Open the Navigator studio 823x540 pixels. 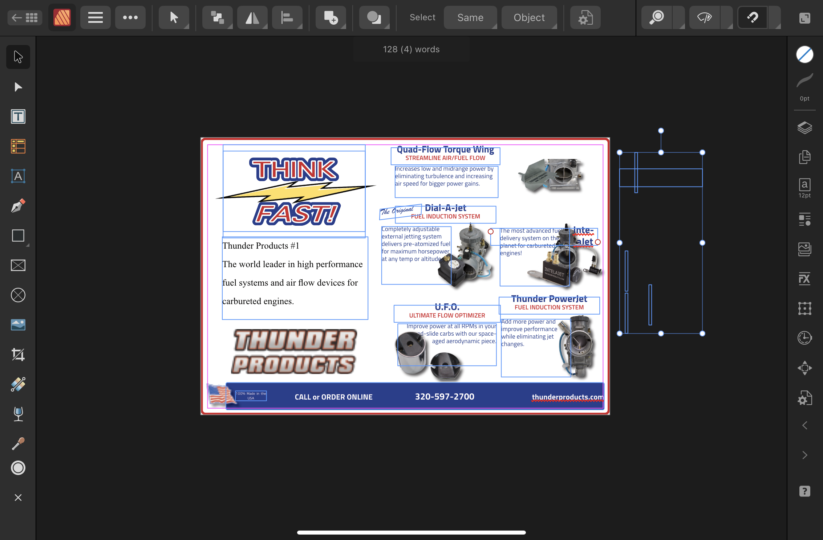[x=805, y=368]
